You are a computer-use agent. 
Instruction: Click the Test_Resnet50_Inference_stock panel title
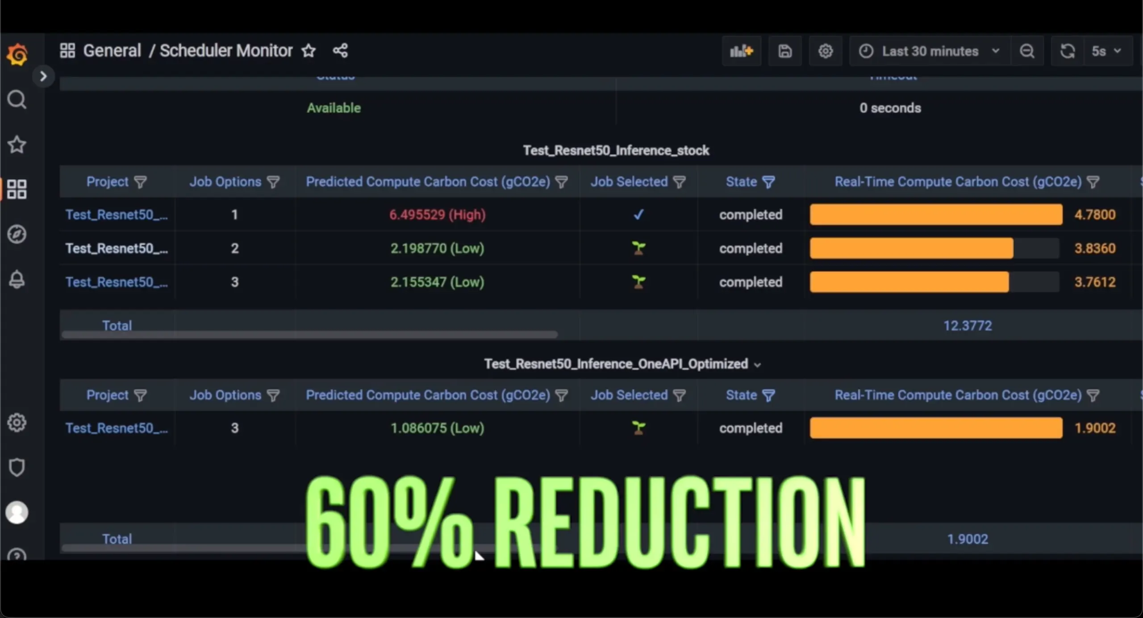tap(616, 150)
